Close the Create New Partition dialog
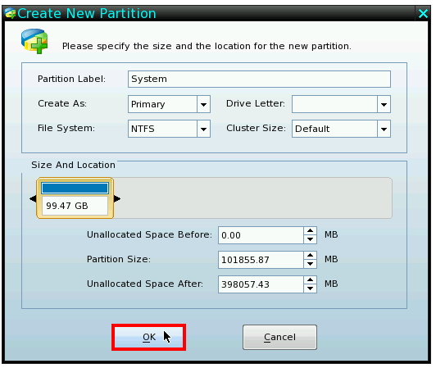Viewport: 436px width, 368px height. 423,13
